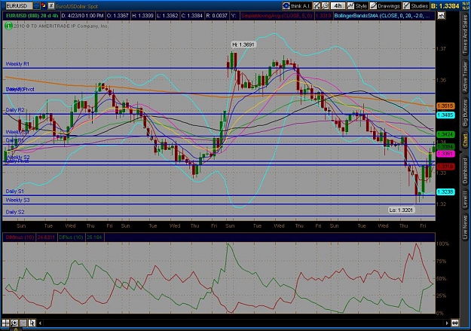Click the Weekly R1 pivot line label
The image size is (471, 331).
[x=17, y=64]
